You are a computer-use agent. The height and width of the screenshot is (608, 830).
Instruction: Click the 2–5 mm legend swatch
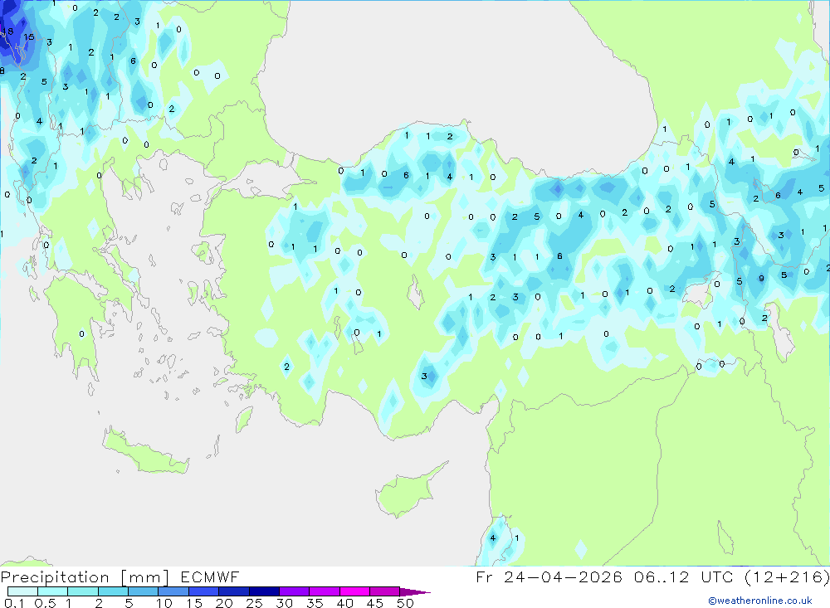113,591
